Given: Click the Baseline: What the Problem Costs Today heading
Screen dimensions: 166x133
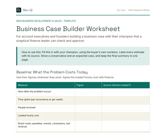Looking at the screenshot, I should coord(52,72).
